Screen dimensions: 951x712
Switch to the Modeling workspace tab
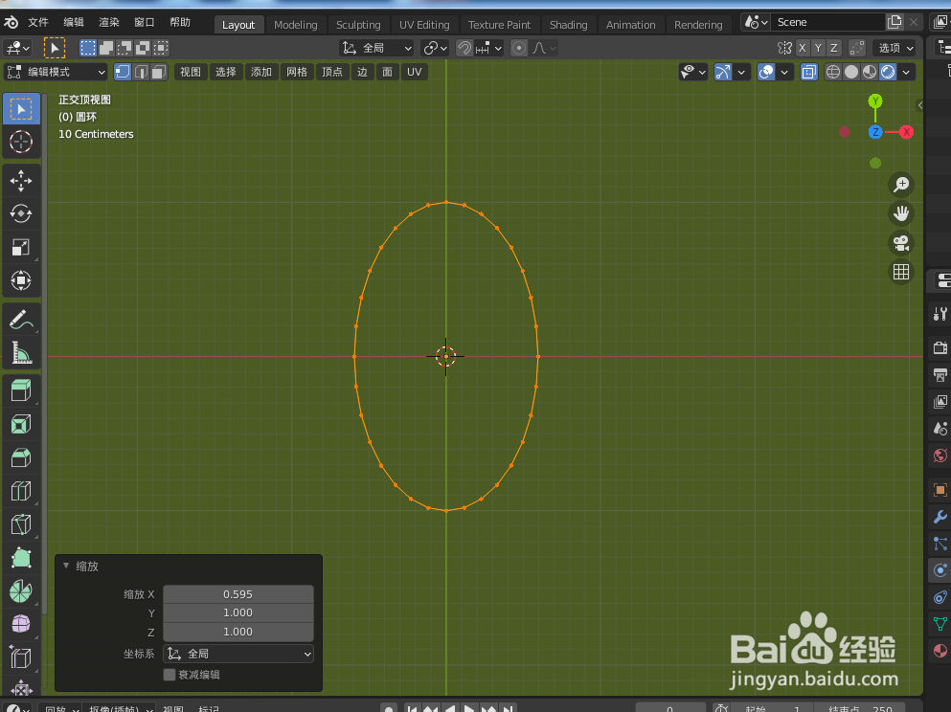coord(296,24)
